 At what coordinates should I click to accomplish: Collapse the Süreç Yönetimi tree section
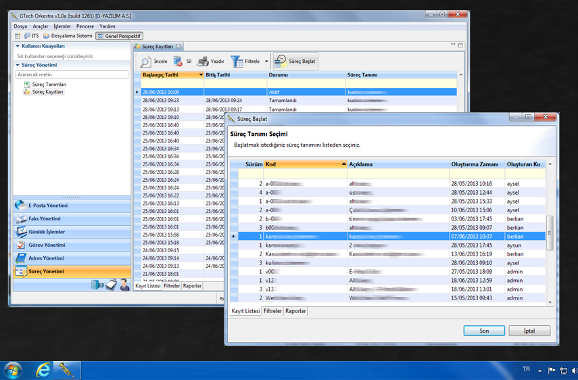click(x=18, y=66)
